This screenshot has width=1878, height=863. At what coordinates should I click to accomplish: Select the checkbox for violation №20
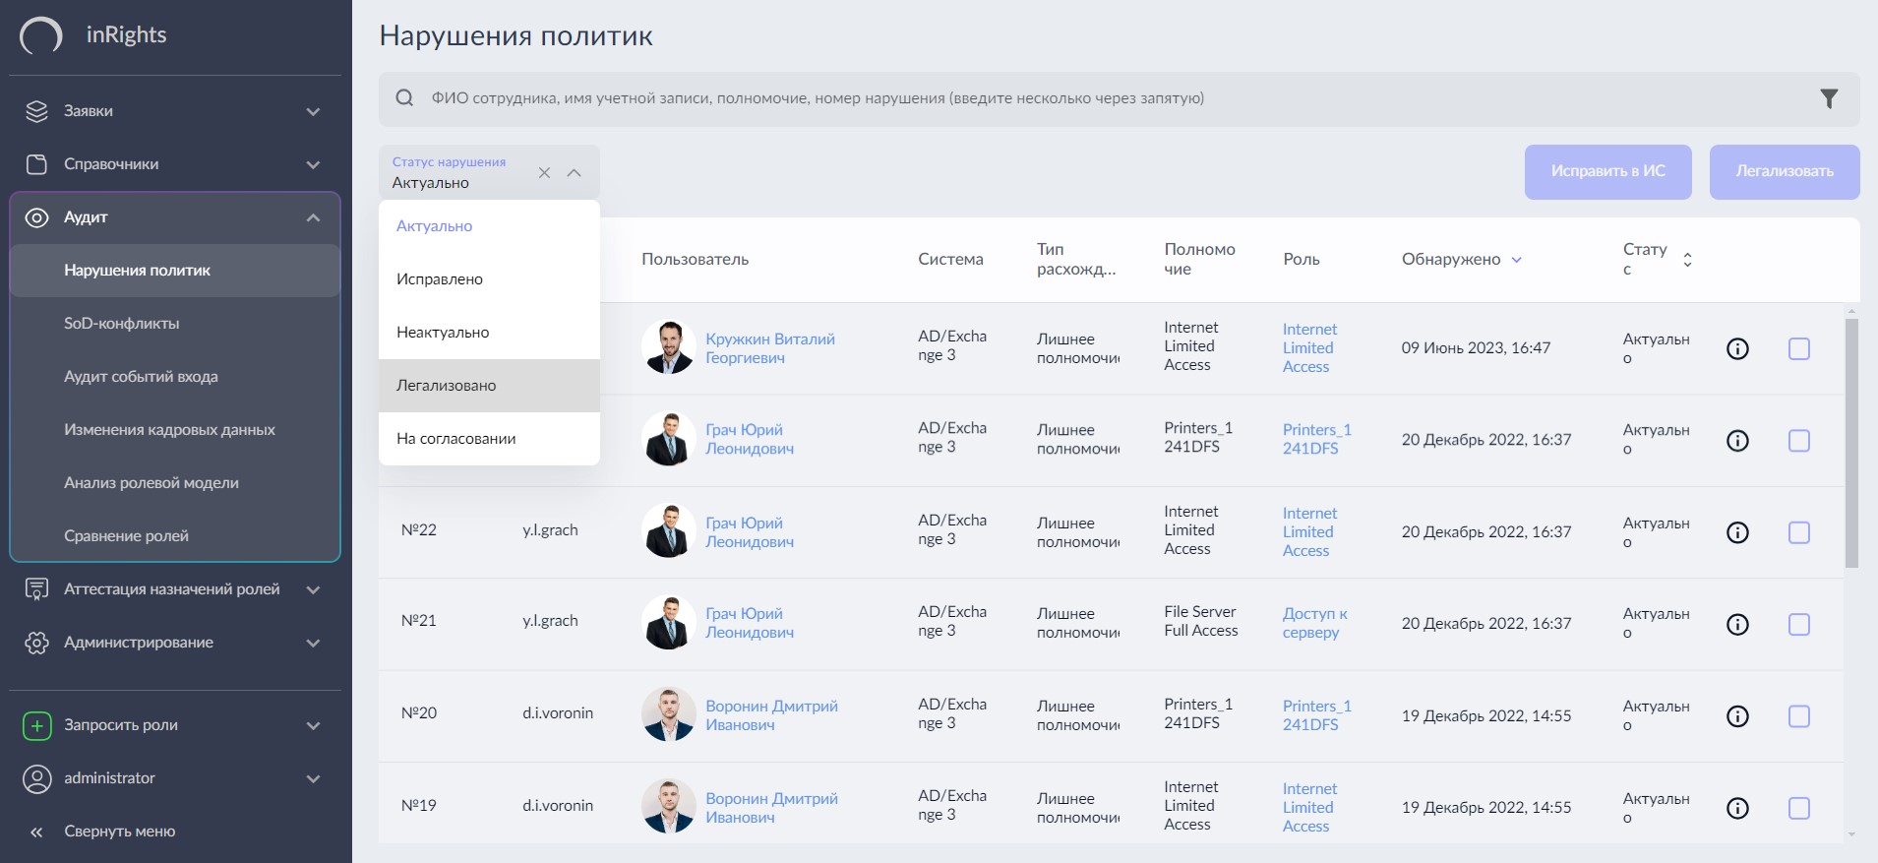tap(1798, 716)
